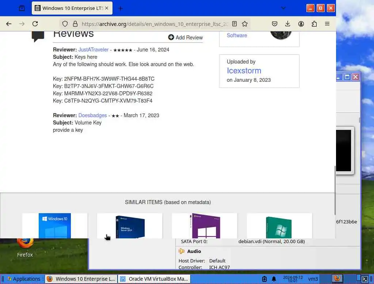
Task: Open the green Windows box similar item
Action: tap(279, 226)
